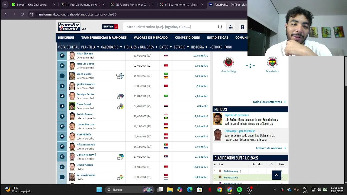Open Milan Škriniar's player profile
The width and height of the screenshot is (347, 195).
[x=85, y=54]
